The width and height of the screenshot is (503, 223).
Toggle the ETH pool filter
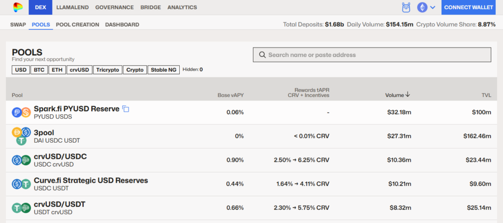57,70
